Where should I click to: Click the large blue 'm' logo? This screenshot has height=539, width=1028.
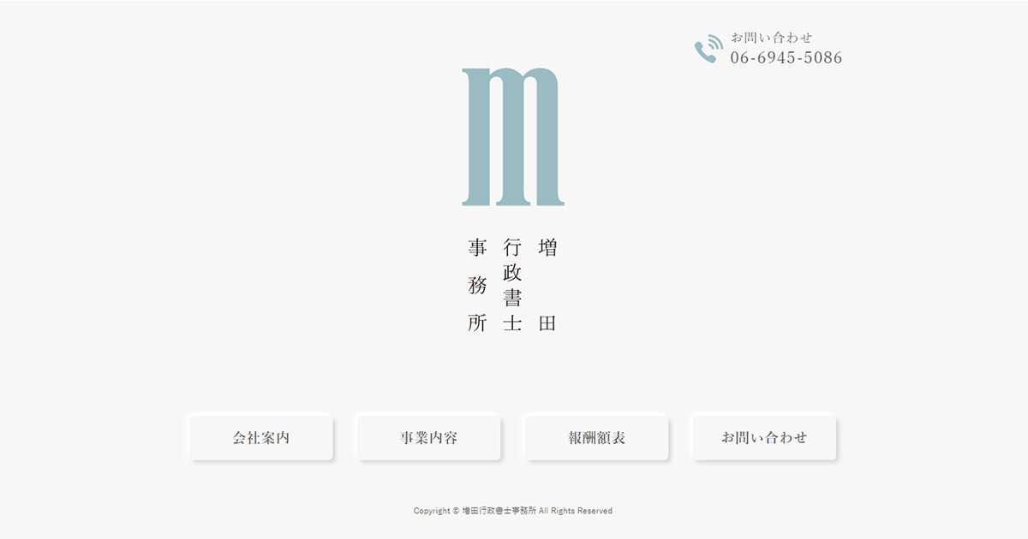coord(513,137)
